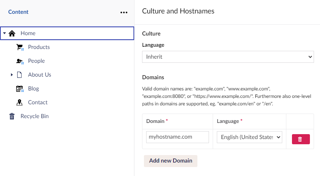Click the Products shopping cart icon
Screen dimensions: 320x176
(20, 47)
